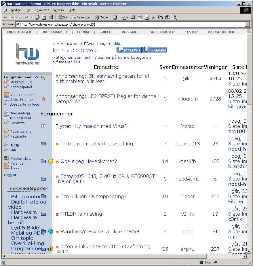Open the Mine innlegg link
The image size is (253, 266).
point(20,113)
